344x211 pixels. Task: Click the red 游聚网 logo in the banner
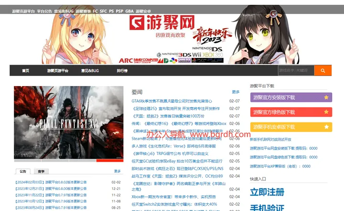tap(162, 22)
